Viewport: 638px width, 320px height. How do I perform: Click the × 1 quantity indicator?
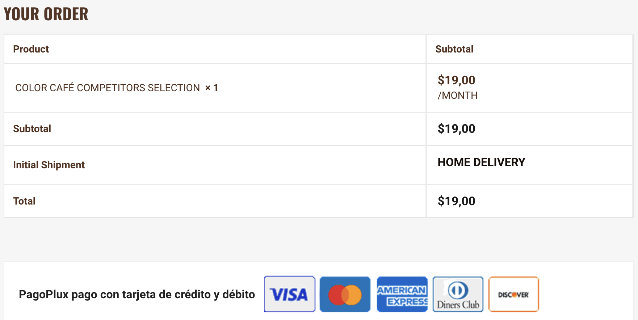pos(211,88)
